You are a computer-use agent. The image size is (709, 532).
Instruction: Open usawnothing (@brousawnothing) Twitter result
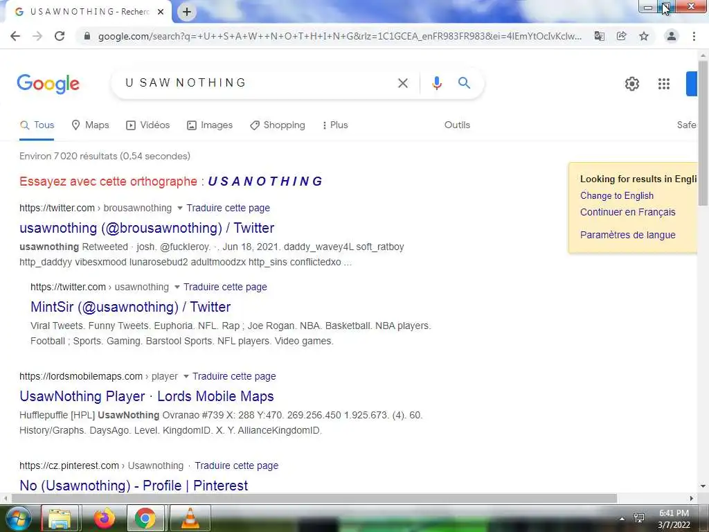click(x=147, y=228)
